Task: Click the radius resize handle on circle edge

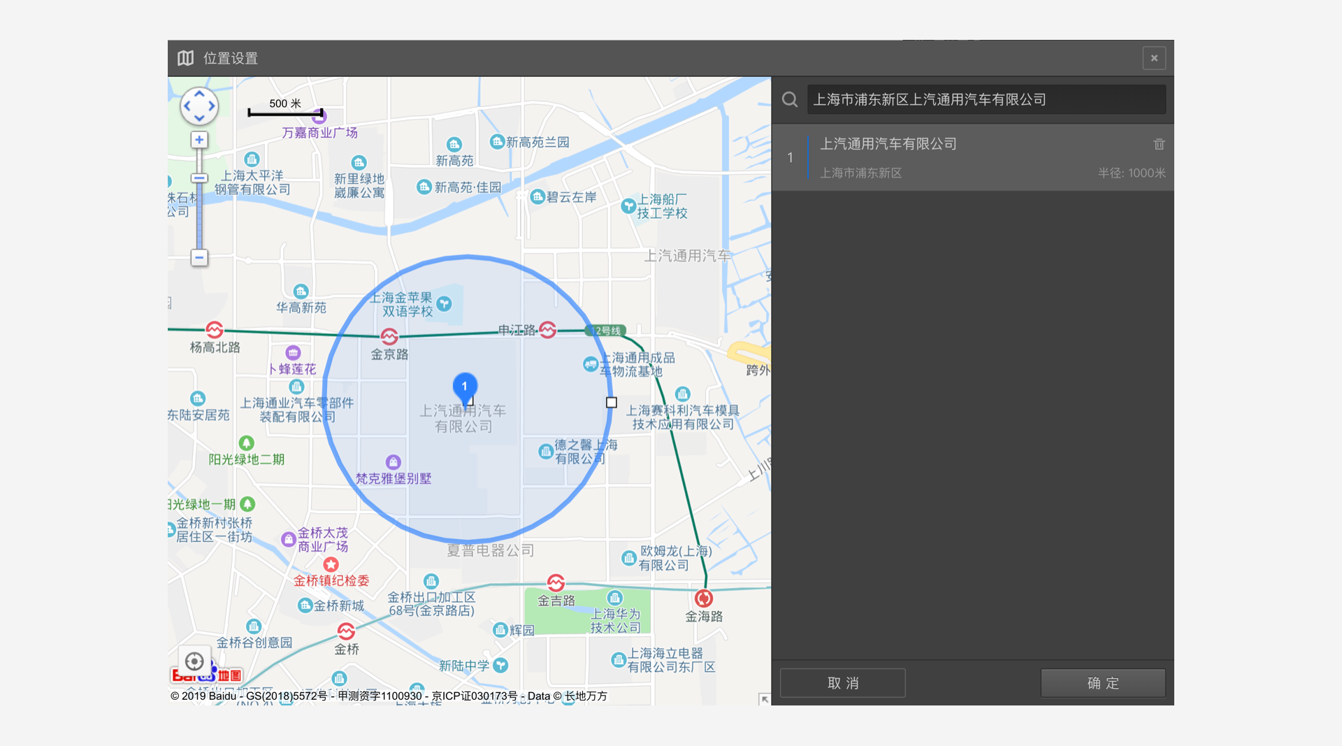Action: [x=612, y=403]
